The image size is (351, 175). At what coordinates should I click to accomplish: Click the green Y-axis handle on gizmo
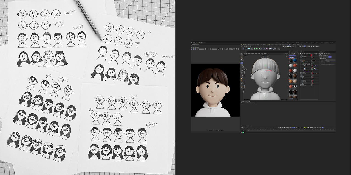pyautogui.click(x=265, y=65)
